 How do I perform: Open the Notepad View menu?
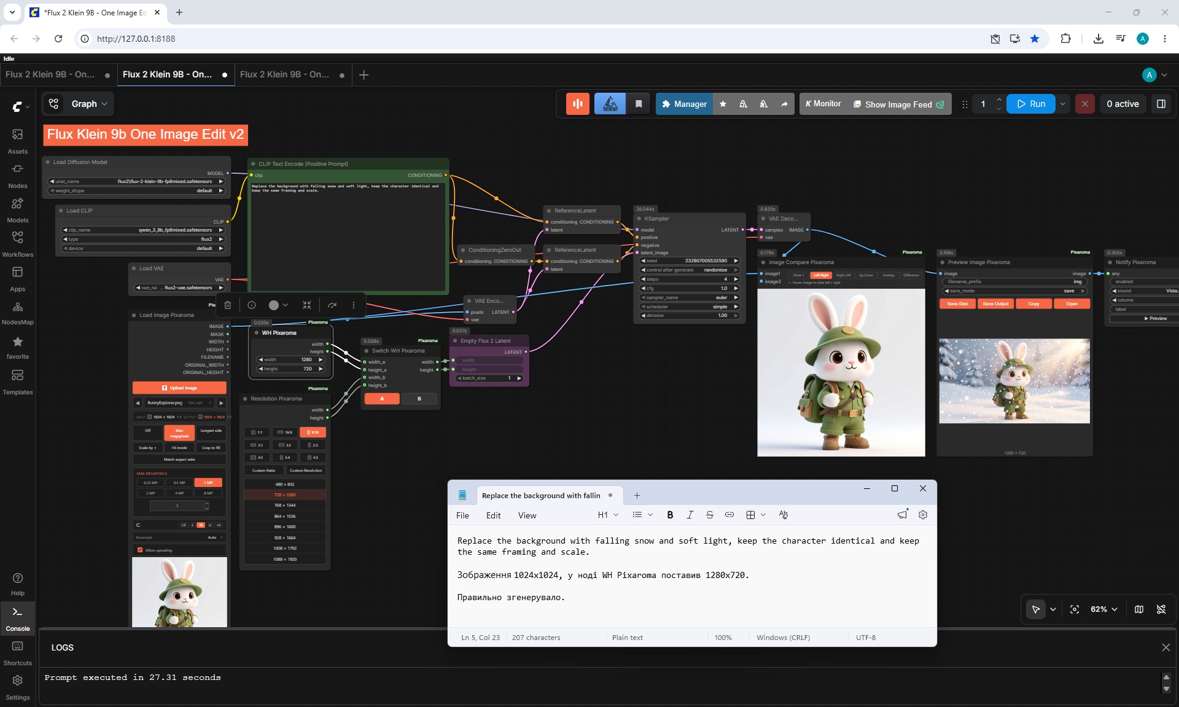coord(527,515)
